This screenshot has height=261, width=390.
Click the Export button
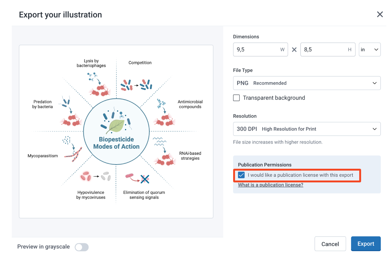click(366, 244)
